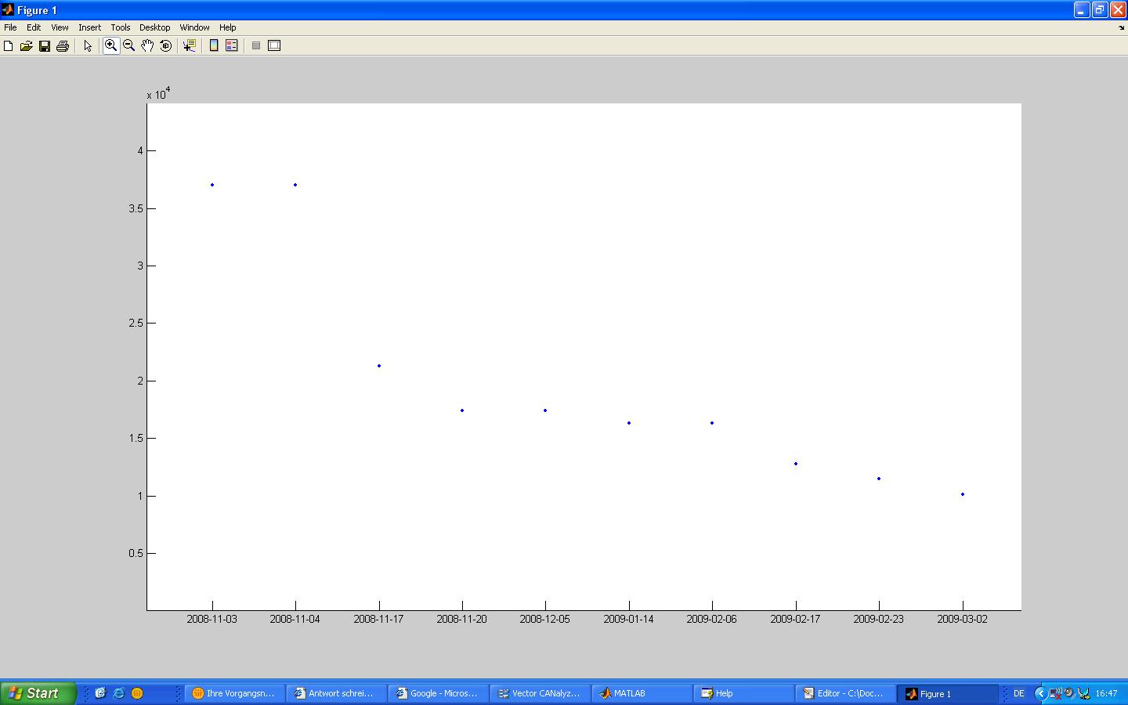Select the Rotate 3D tool
This screenshot has width=1128, height=705.
[165, 46]
